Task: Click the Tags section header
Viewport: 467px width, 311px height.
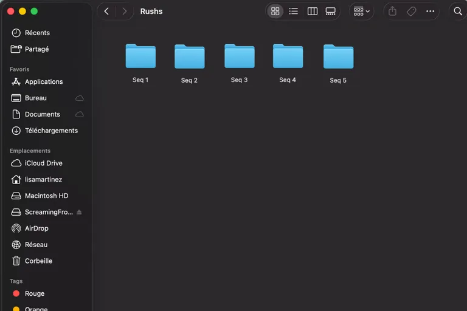Action: pyautogui.click(x=16, y=281)
